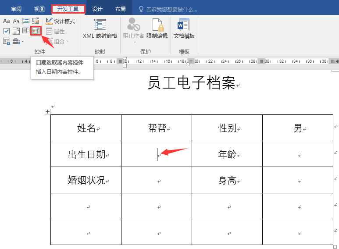Insert a rich text content control

tap(6, 21)
